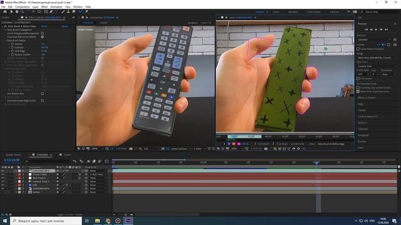The width and height of the screenshot is (401, 225).
Task: Jump to last frame in Preview panel
Action: click(387, 29)
